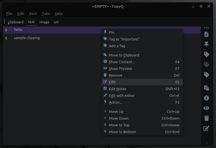Select the "sample clipping" item row
The height and width of the screenshot is (148, 216).
(x=102, y=38)
